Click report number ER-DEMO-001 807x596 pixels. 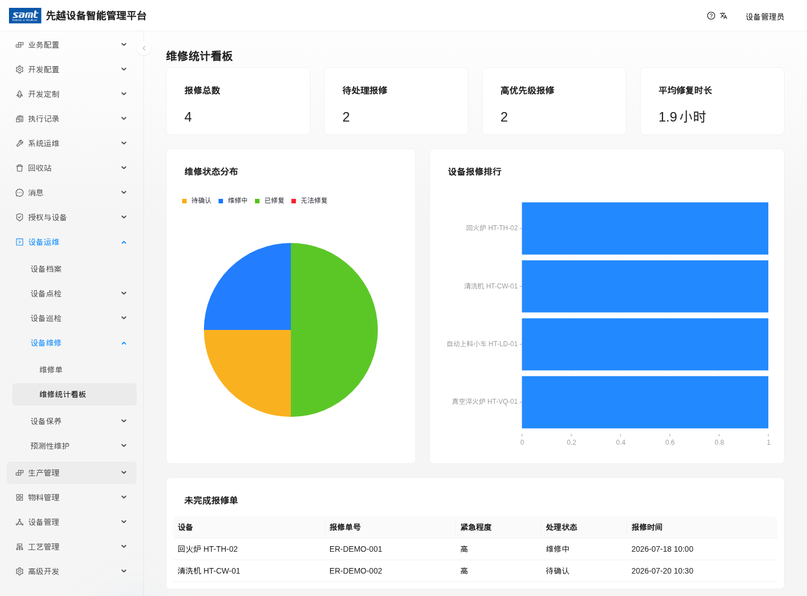[x=356, y=549]
